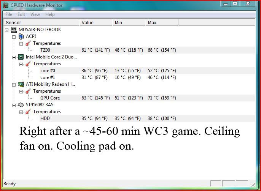The width and height of the screenshot is (261, 191).
Task: Click the Sensor column header
Action: (x=41, y=22)
